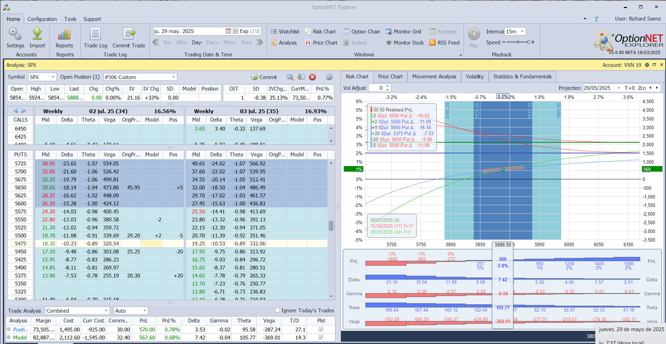Screen dimensions: 666x344
Task: Open the RSS Feed window
Action: tap(444, 43)
